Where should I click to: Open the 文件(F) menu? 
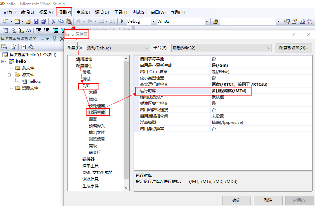click(x=9, y=12)
